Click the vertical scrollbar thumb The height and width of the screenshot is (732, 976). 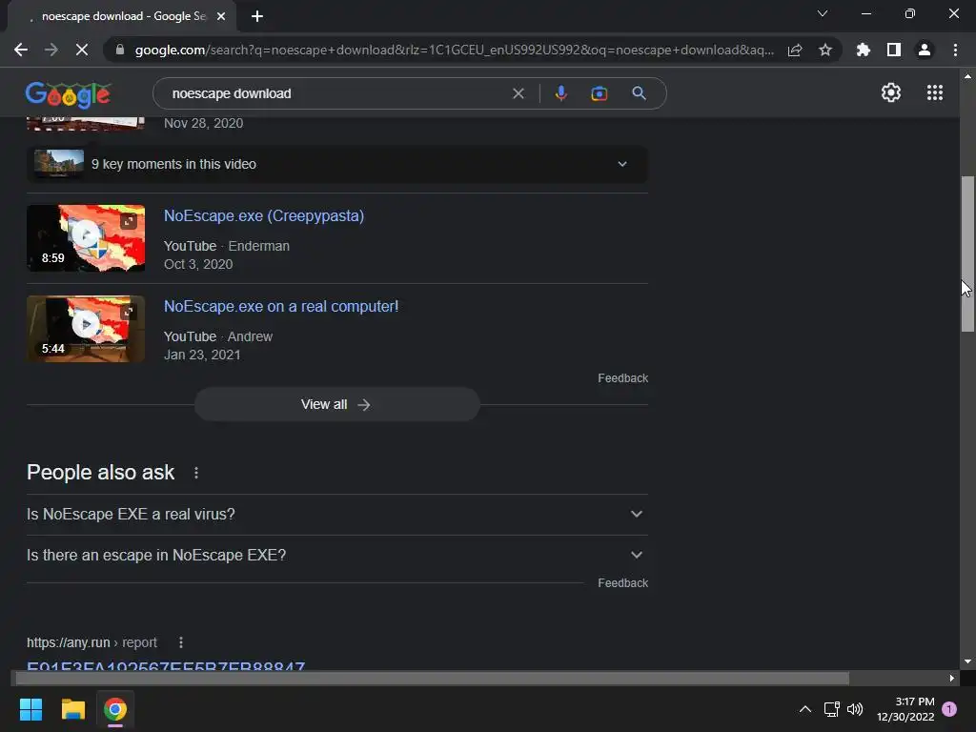[967, 254]
